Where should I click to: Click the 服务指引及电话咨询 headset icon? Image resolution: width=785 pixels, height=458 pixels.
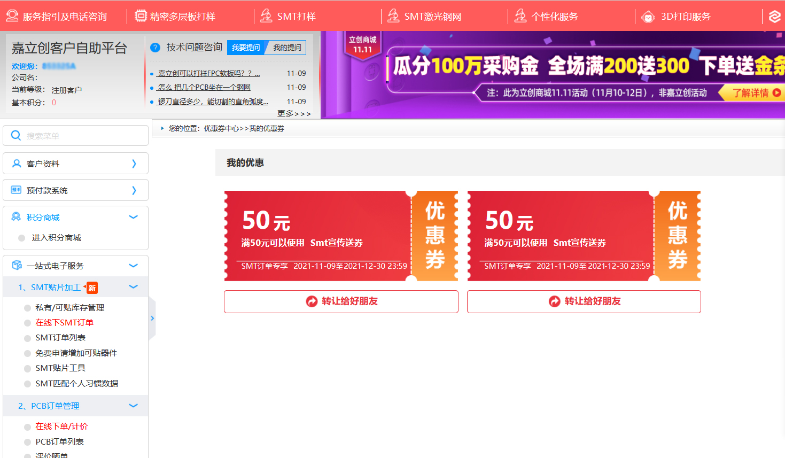click(x=12, y=16)
